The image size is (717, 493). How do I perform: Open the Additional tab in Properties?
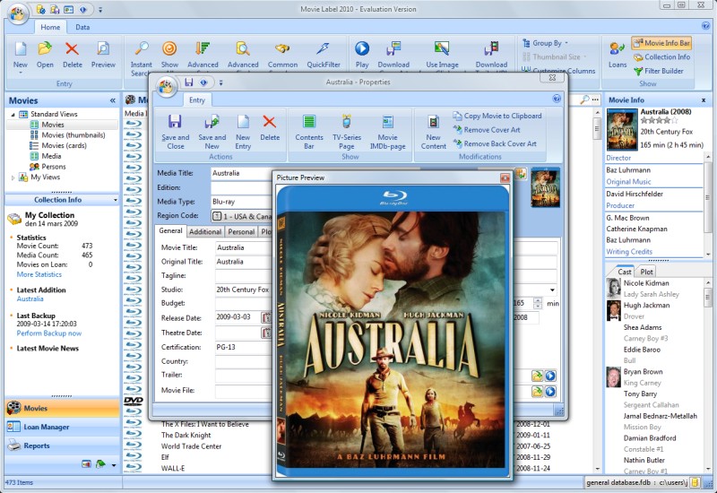pos(205,232)
